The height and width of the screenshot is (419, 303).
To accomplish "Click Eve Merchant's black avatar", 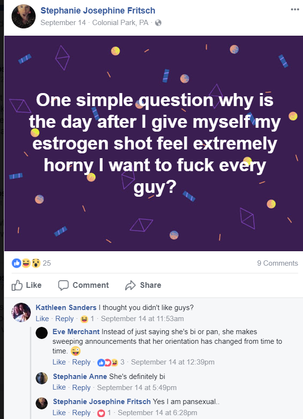I will click(x=42, y=332).
